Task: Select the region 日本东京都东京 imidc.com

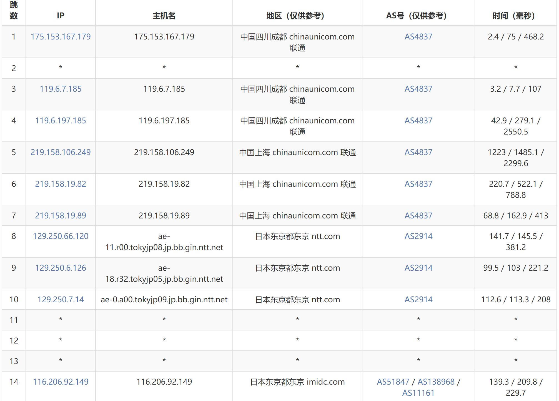Action: click(x=297, y=382)
